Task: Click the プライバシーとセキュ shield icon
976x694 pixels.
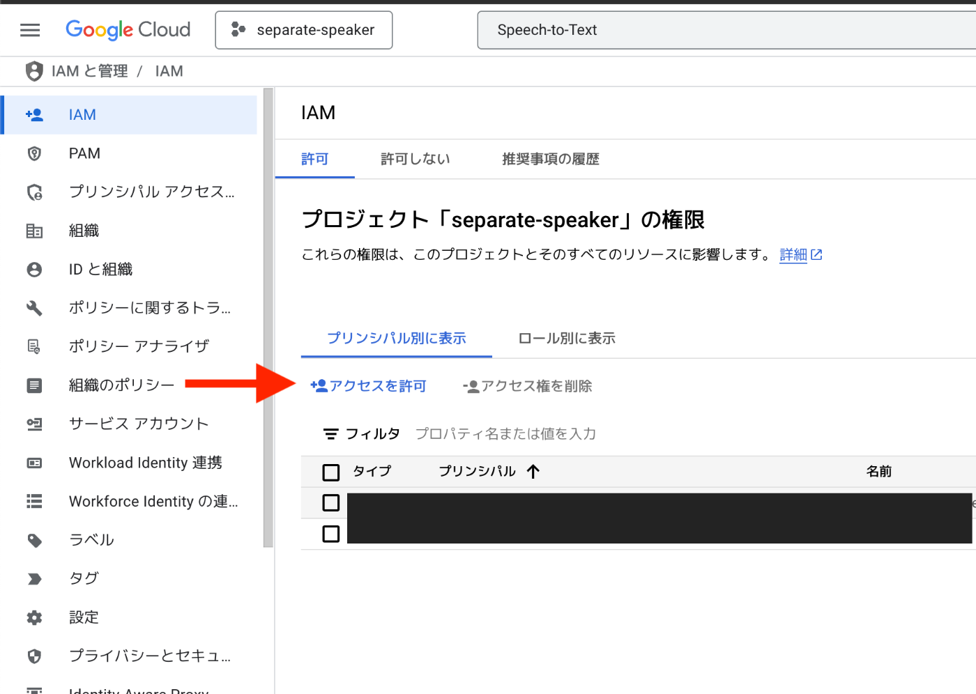Action: point(34,656)
